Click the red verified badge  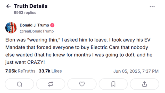[52, 25]
